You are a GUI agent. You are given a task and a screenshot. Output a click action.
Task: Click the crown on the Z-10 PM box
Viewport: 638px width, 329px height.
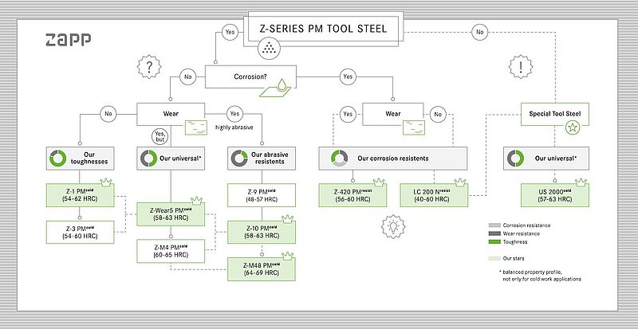click(x=288, y=219)
